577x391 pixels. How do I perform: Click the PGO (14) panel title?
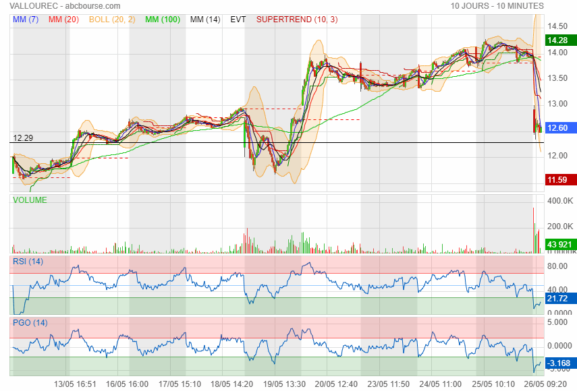[29, 323]
